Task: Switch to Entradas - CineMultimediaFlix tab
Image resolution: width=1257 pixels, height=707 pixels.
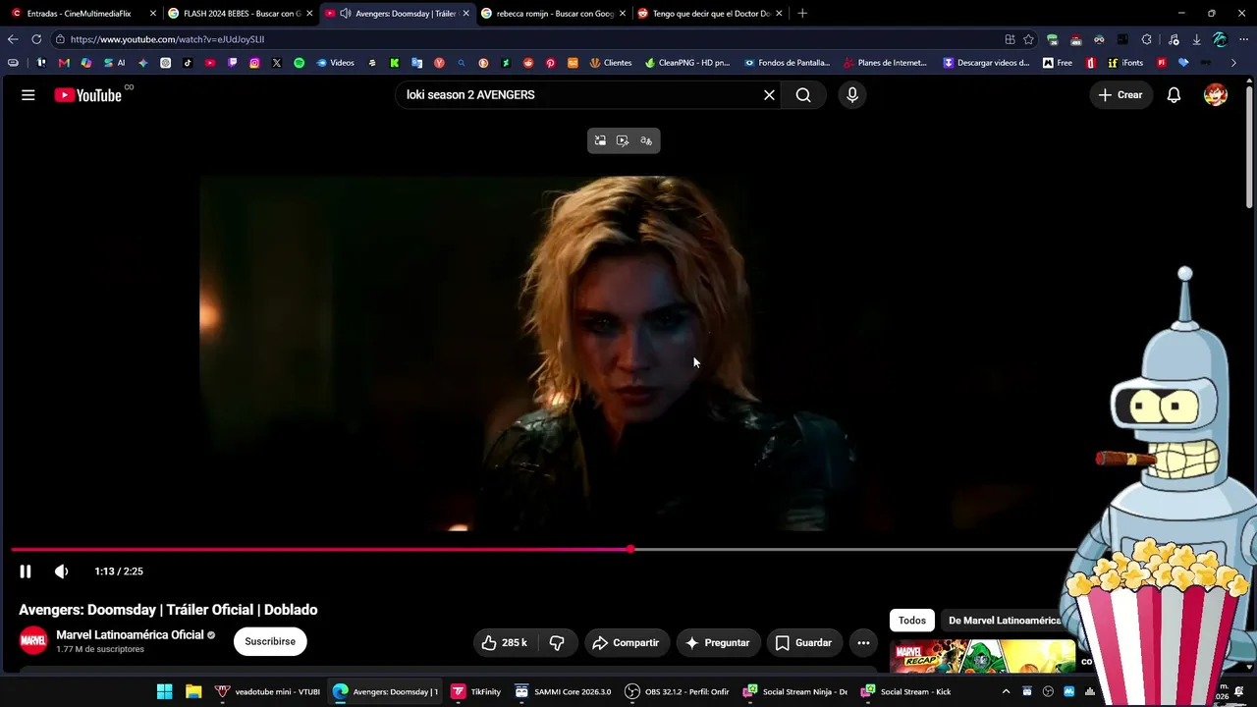Action: (x=81, y=14)
